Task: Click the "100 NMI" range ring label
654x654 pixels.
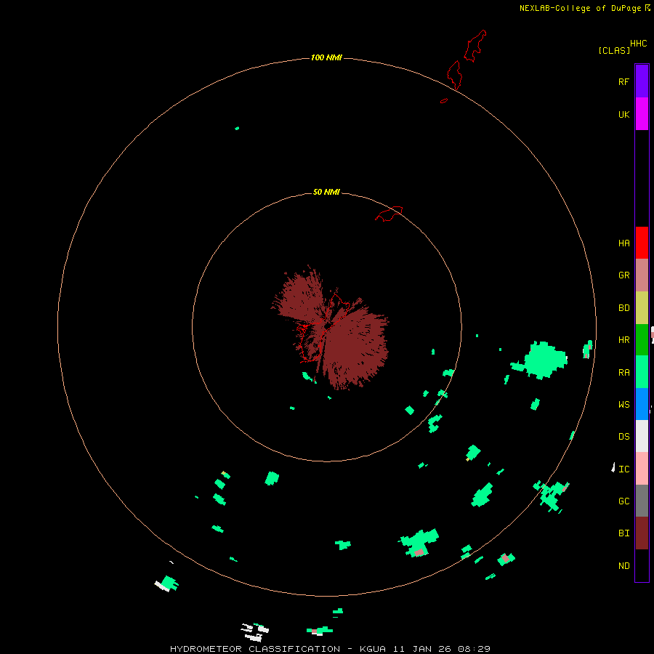Action: [x=326, y=57]
